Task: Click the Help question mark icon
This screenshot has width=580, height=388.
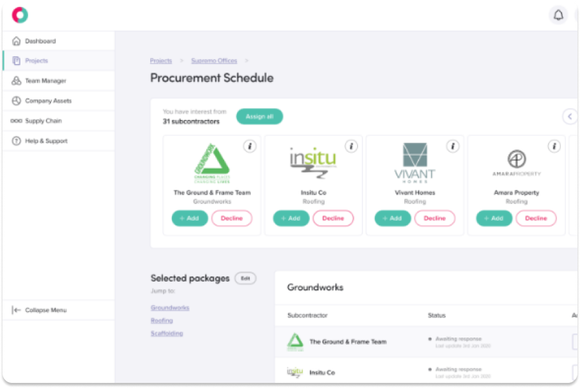Action: 16,141
